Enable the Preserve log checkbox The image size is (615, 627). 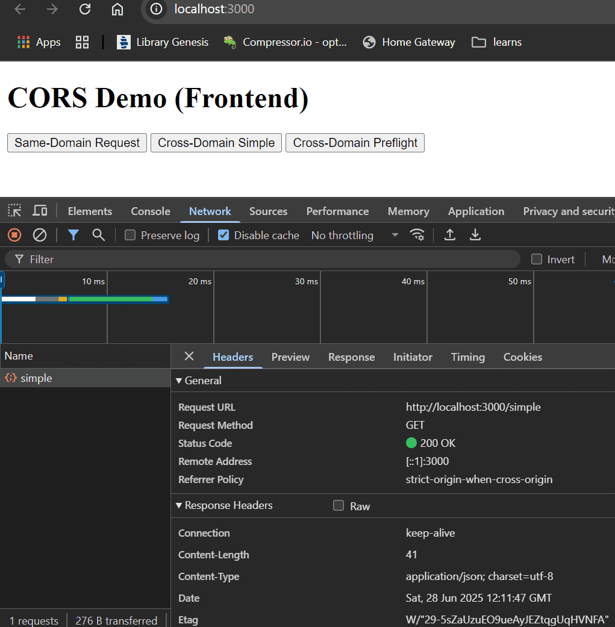130,235
